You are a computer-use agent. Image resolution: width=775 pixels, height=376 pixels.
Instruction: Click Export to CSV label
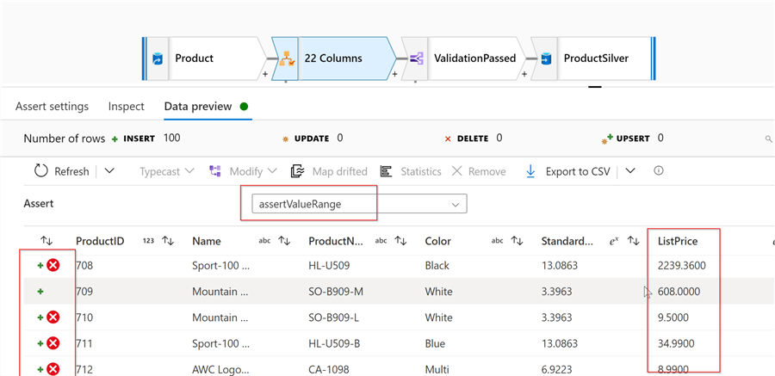point(578,171)
